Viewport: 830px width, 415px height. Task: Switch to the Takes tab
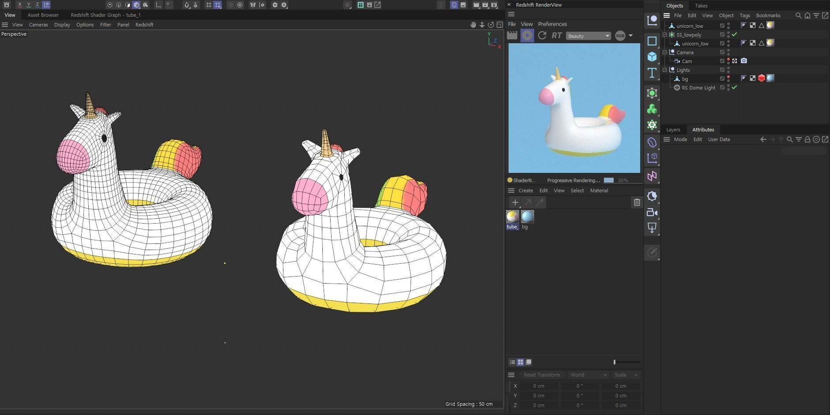[x=701, y=6]
